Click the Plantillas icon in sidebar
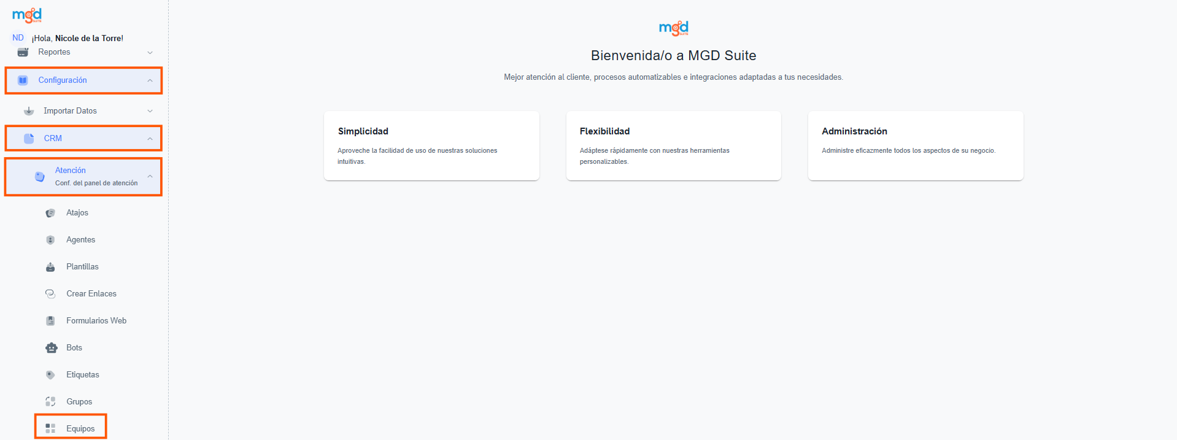The image size is (1177, 440). pyautogui.click(x=50, y=267)
